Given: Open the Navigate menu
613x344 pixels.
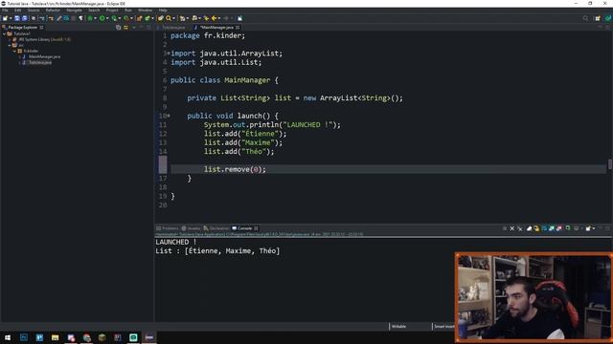Looking at the screenshot, I should pos(74,11).
